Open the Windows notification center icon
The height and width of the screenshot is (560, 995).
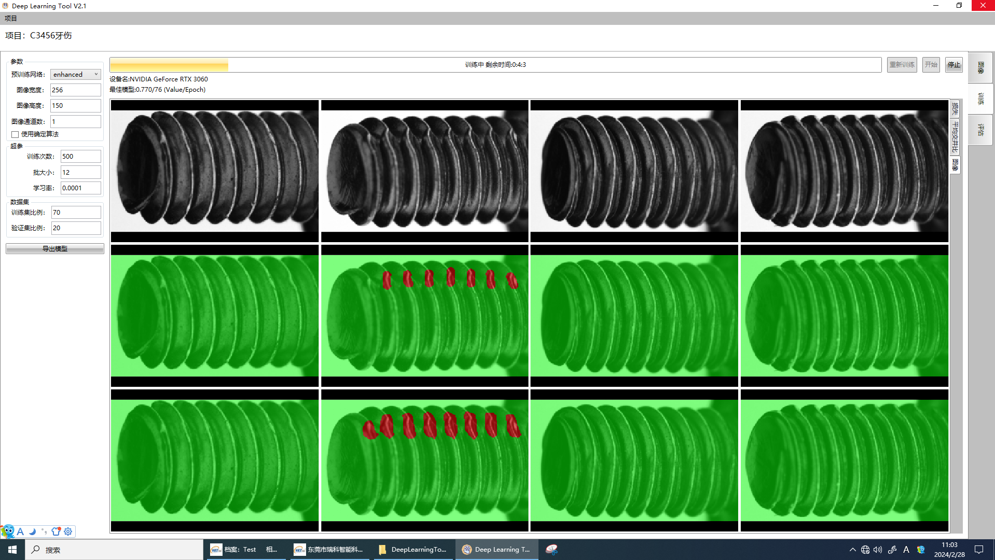(979, 550)
